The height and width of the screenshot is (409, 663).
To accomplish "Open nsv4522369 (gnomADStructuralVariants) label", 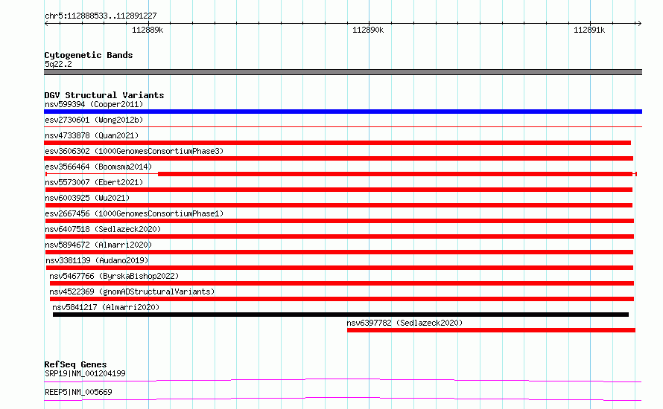I will pos(132,292).
